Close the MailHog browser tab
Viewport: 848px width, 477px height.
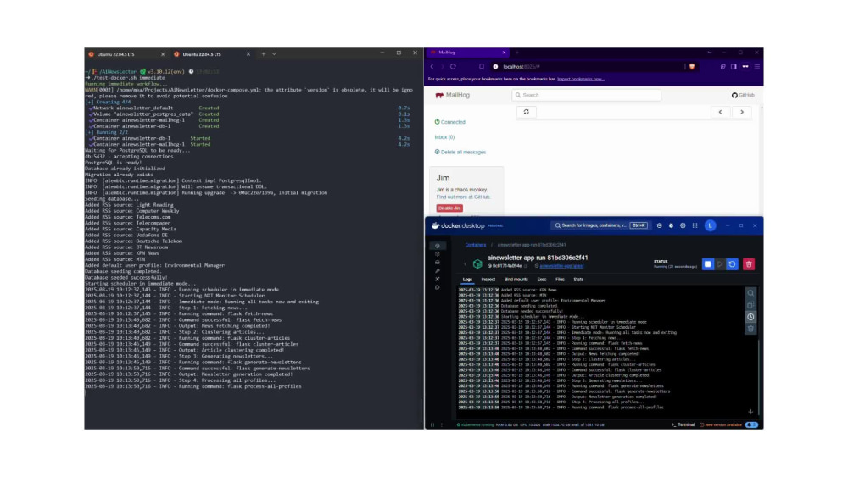(504, 53)
